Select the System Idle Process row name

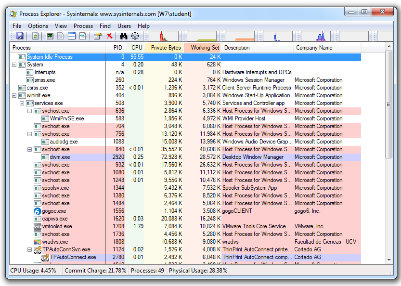pyautogui.click(x=50, y=57)
